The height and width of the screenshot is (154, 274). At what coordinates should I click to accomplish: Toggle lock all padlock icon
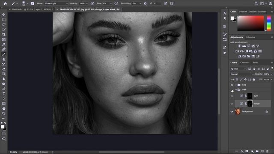click(x=254, y=80)
